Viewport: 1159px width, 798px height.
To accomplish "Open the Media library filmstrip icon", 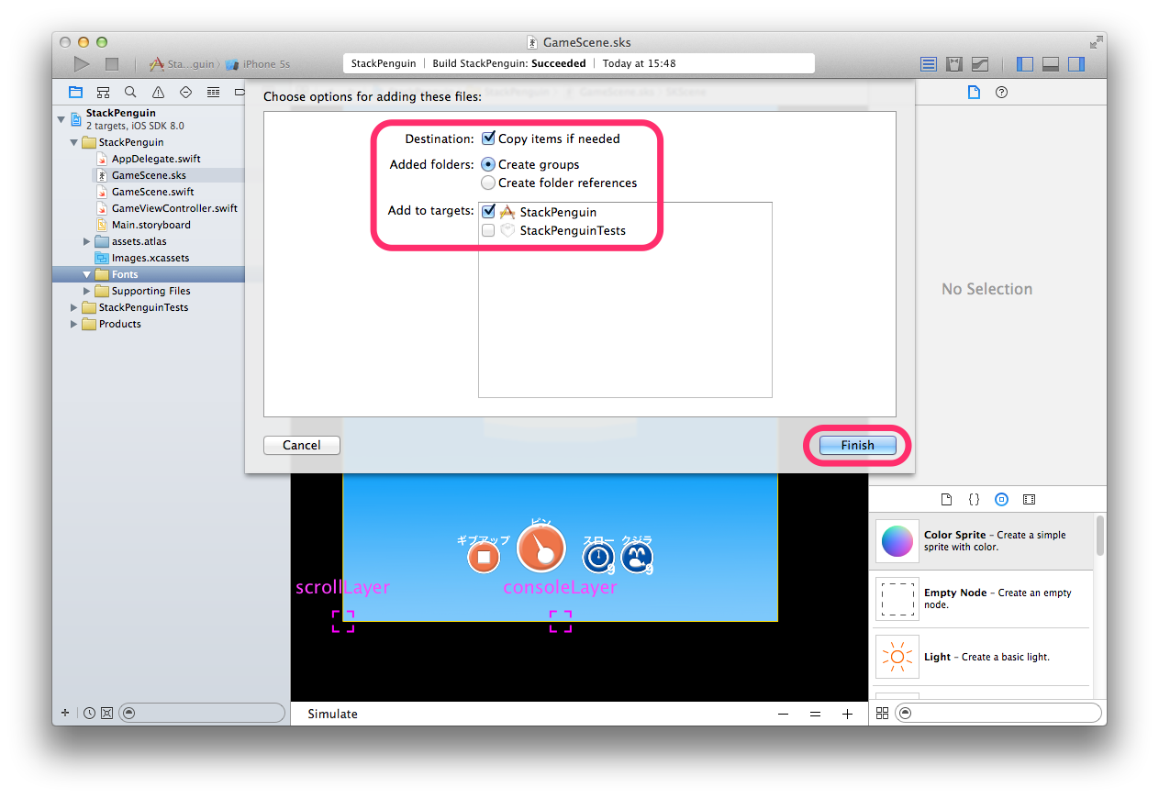I will 1029,499.
